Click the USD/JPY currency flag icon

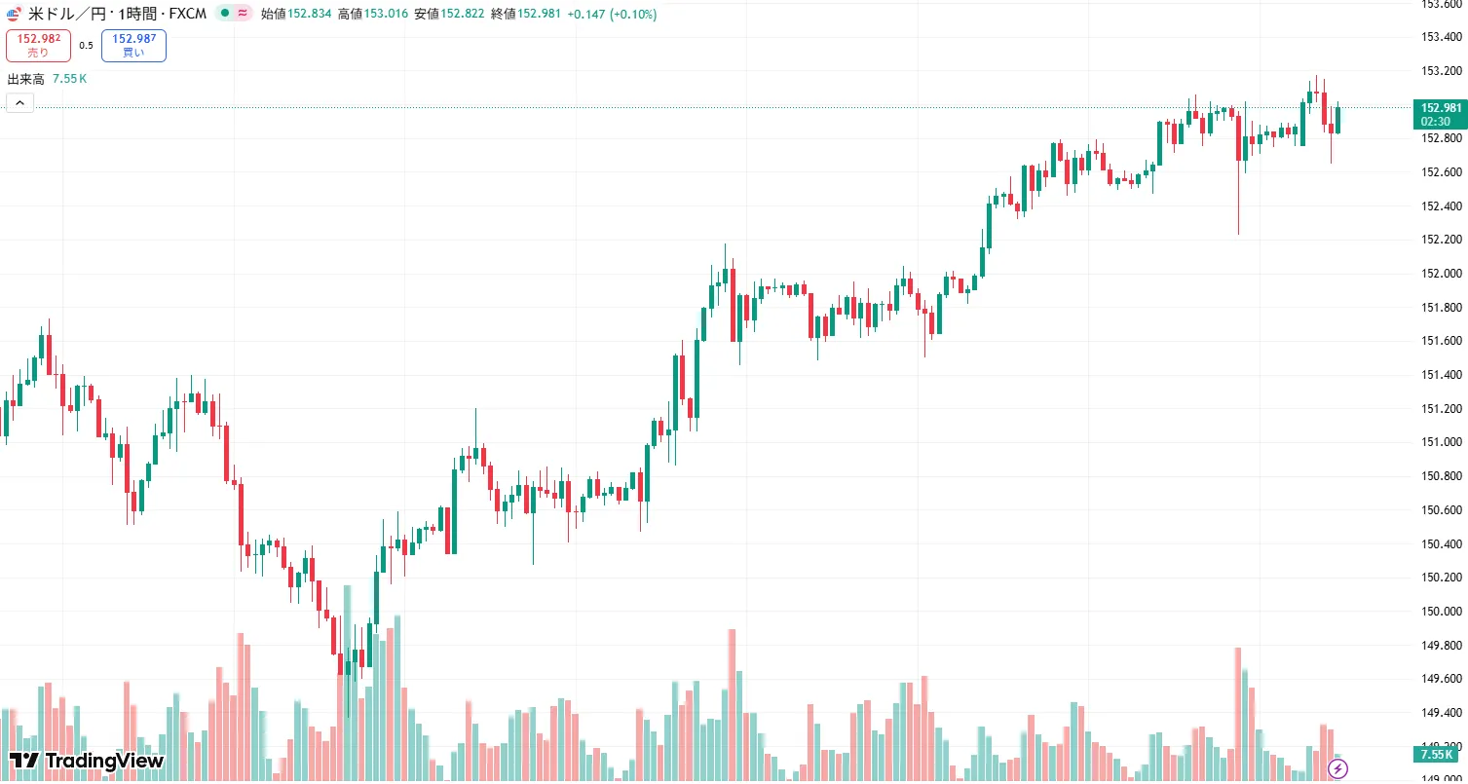(x=11, y=14)
